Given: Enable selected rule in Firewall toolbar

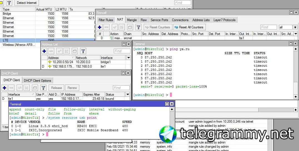Looking at the screenshot, I should tap(115, 27).
